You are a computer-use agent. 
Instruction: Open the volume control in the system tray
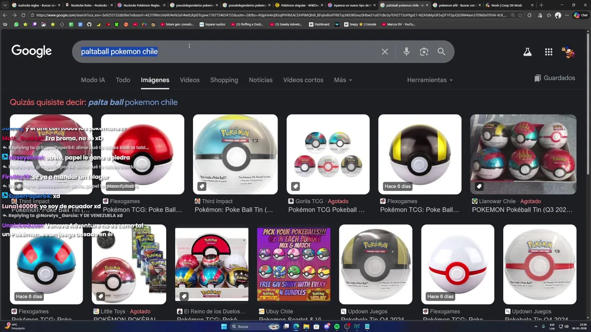point(567,326)
